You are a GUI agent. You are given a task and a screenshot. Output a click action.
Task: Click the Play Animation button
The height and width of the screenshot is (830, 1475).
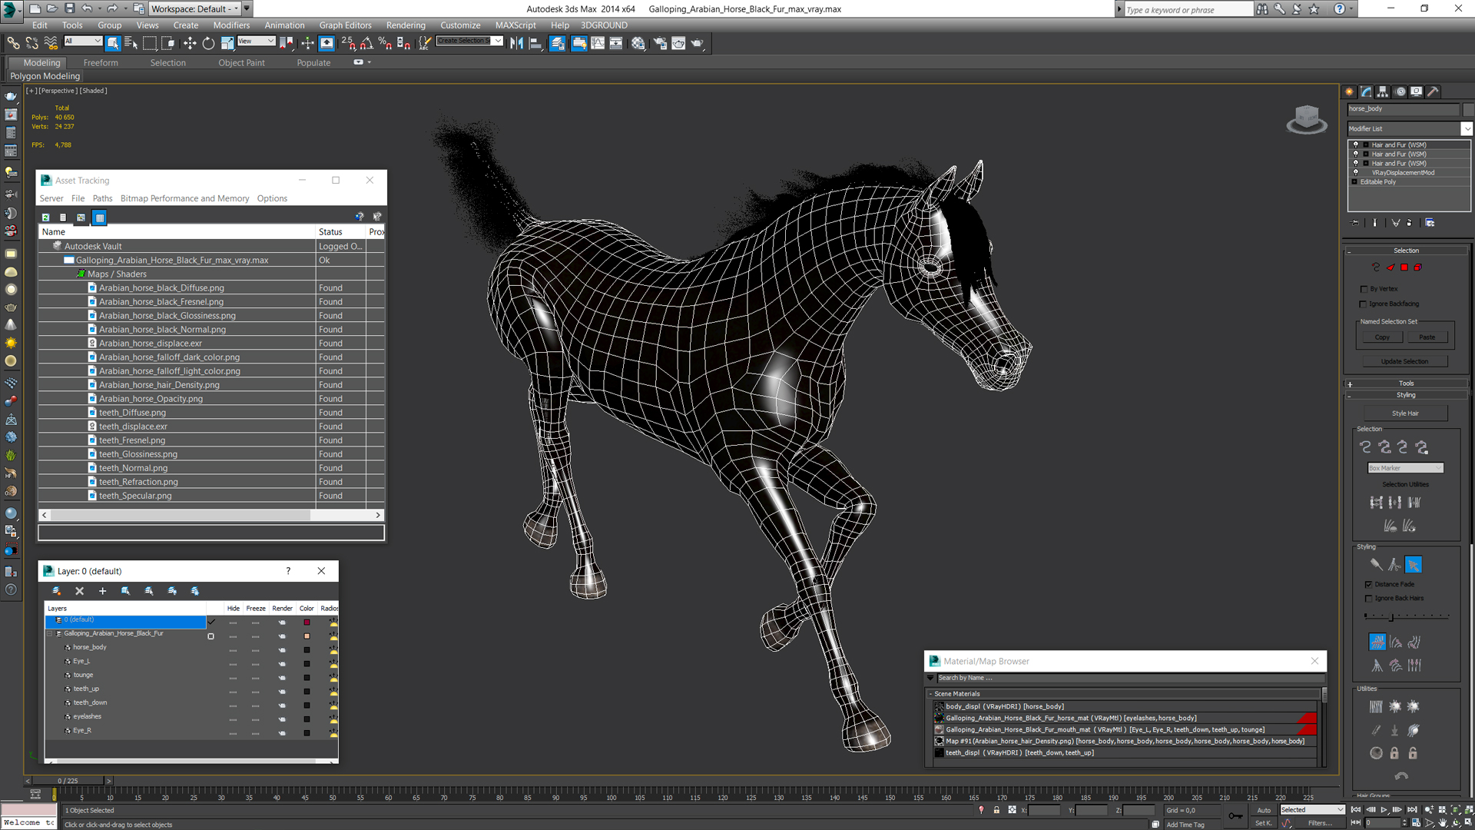[1384, 809]
